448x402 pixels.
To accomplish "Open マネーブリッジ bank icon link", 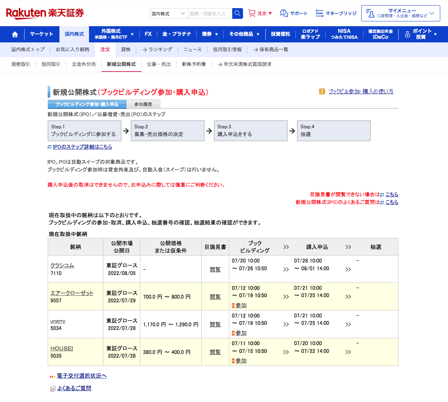I will tap(319, 13).
